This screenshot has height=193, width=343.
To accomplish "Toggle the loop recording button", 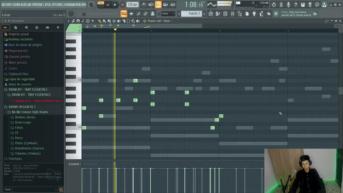I will point(173,5).
